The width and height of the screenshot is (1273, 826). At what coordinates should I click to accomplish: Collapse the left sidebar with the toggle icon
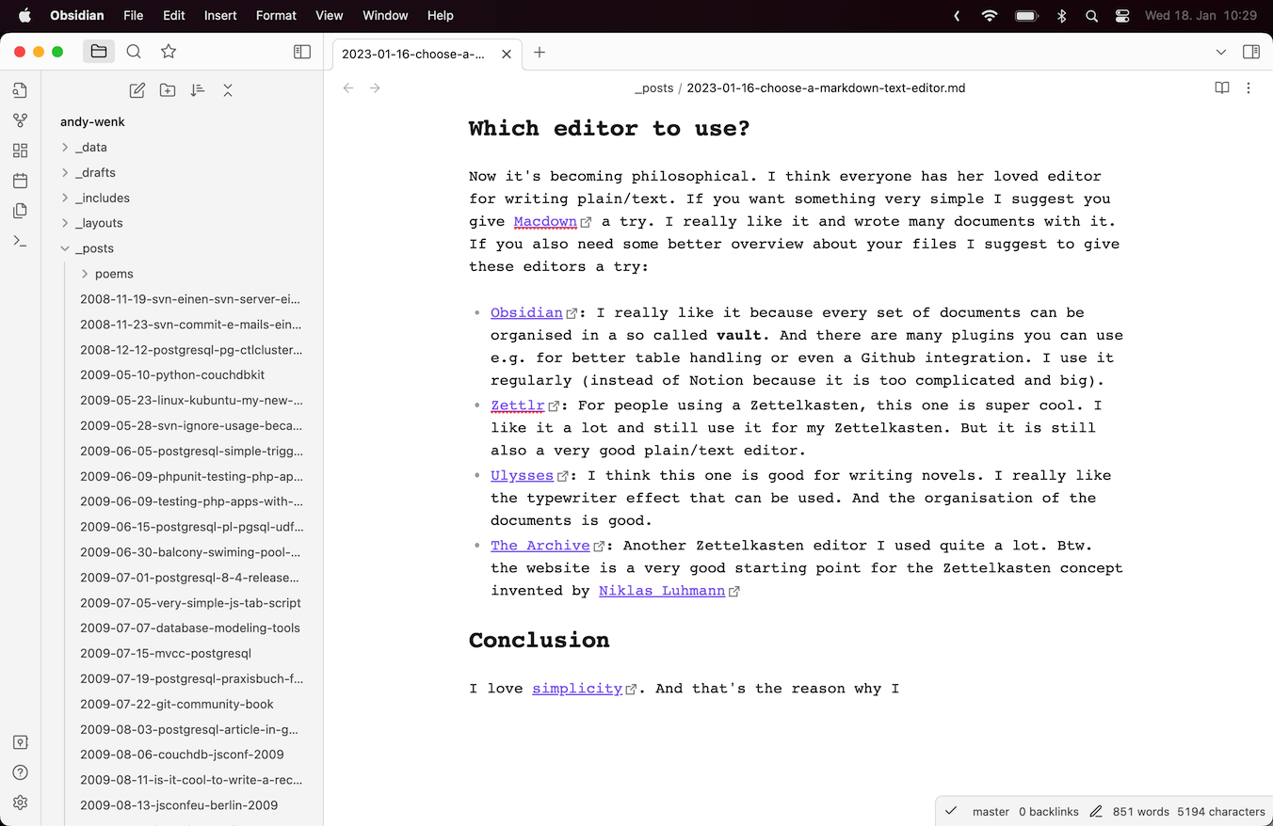[302, 52]
